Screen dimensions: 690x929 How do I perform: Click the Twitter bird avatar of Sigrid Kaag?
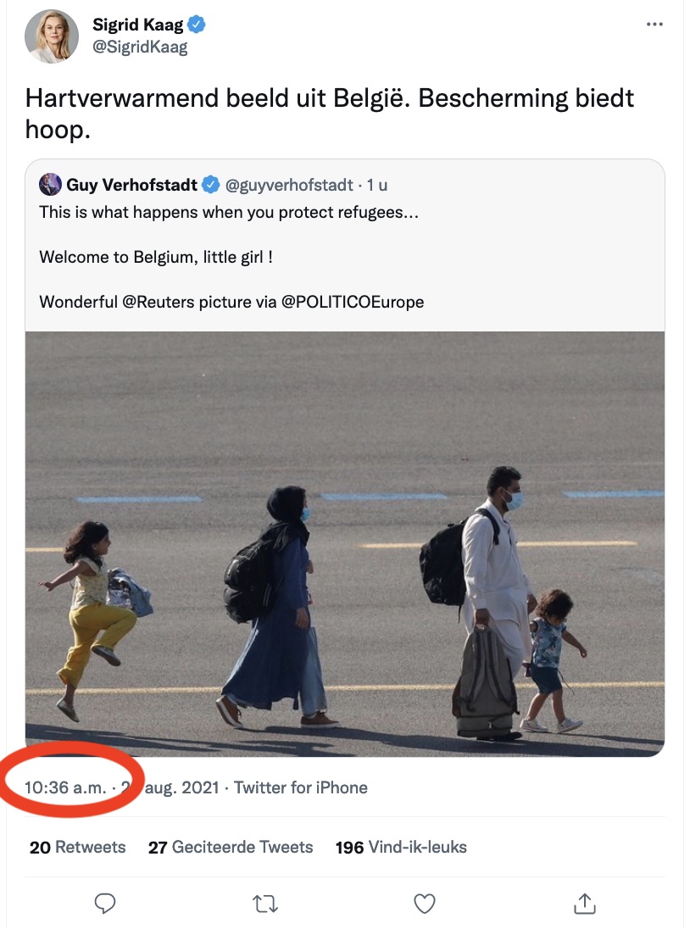point(51,37)
